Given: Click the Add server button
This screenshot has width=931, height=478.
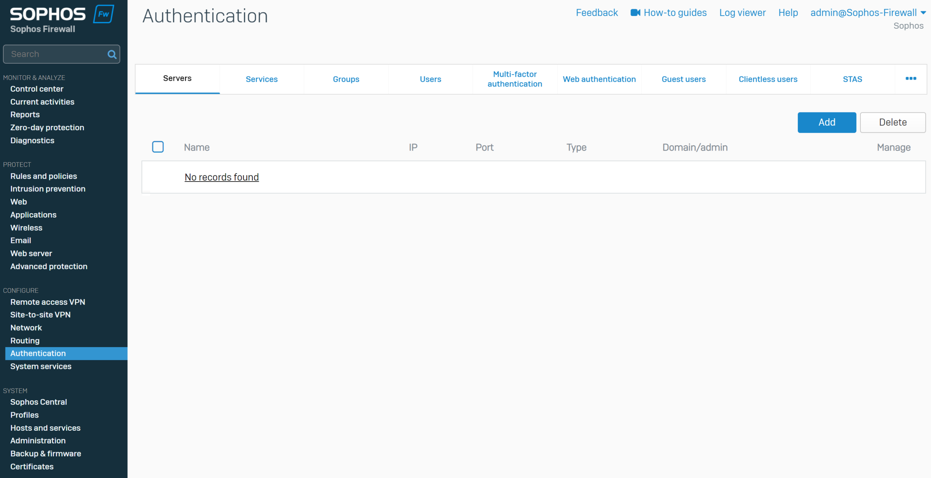Looking at the screenshot, I should coord(827,122).
